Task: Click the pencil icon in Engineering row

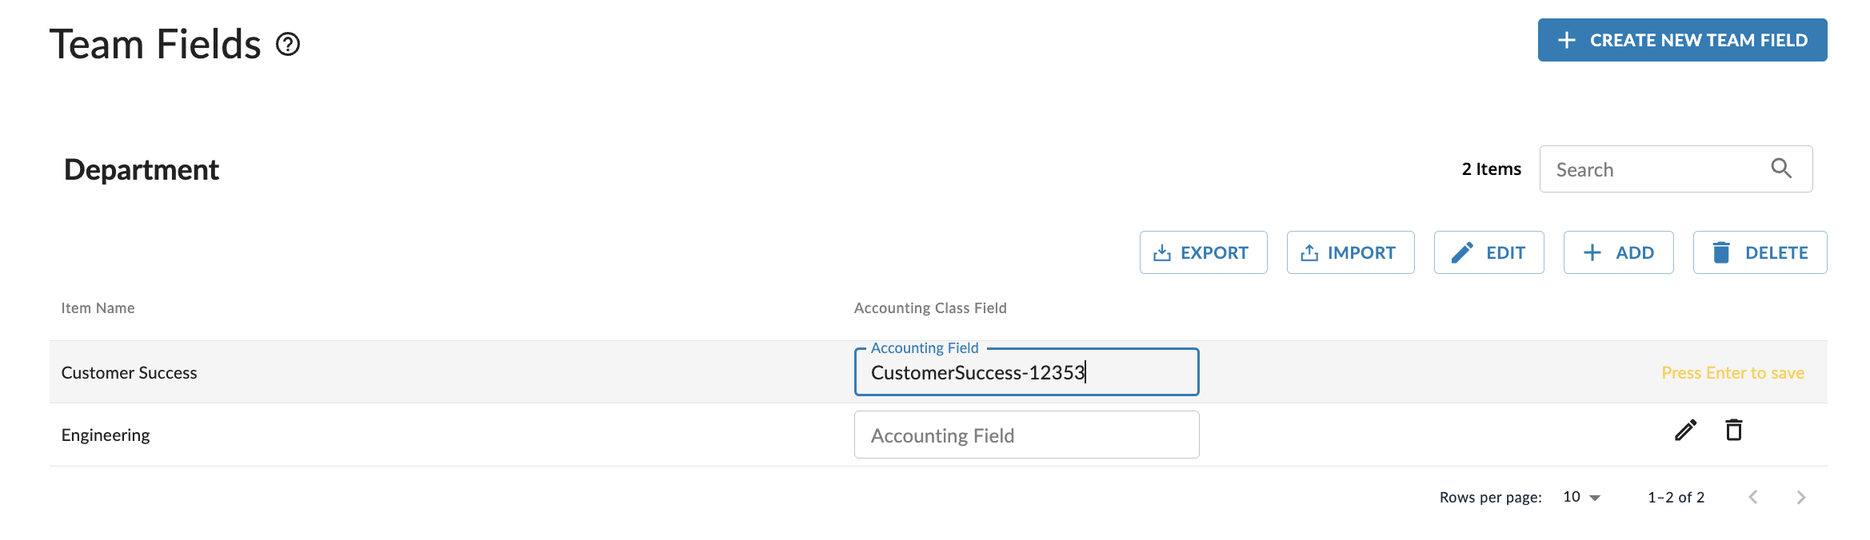Action: [x=1685, y=431]
